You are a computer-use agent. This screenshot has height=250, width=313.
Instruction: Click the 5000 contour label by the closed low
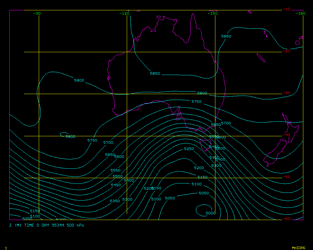point(211,213)
